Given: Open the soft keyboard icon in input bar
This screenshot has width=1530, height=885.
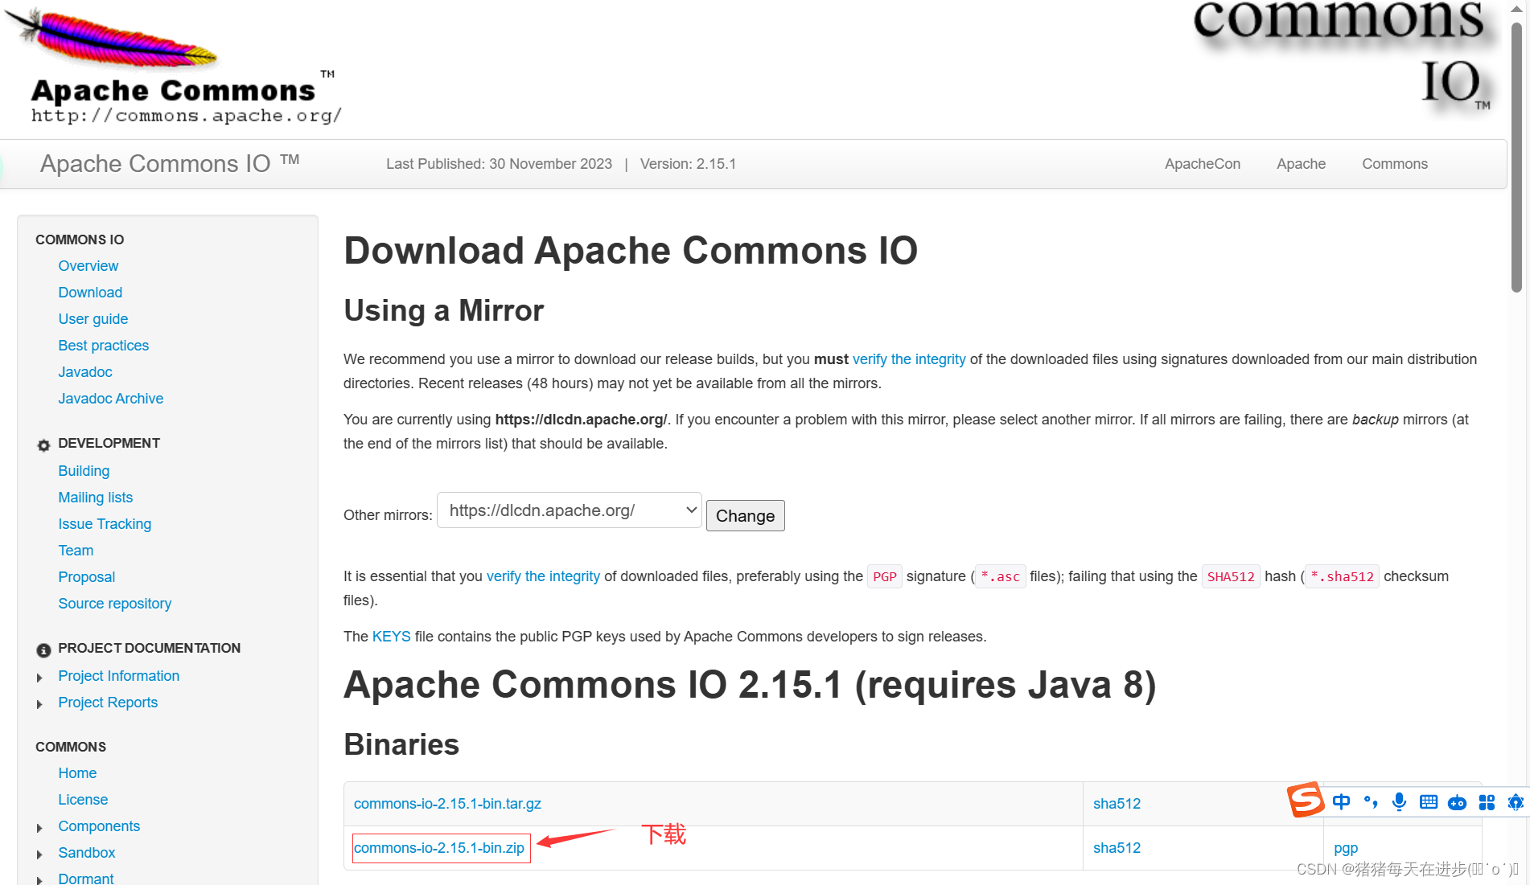Looking at the screenshot, I should 1429,801.
